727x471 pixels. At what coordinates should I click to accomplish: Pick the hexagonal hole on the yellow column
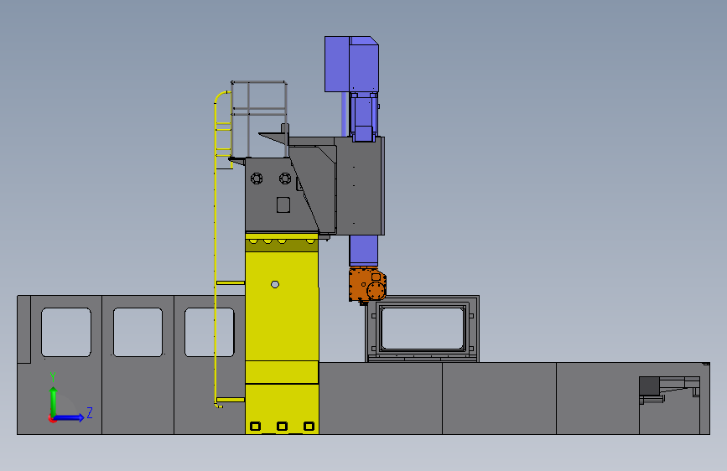click(275, 284)
